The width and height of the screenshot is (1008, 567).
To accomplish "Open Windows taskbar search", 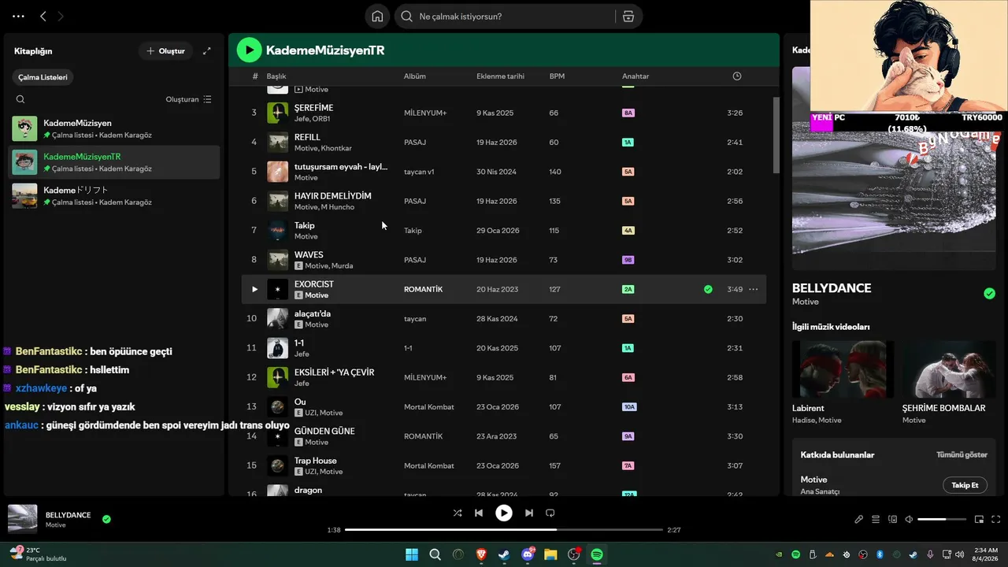I will coord(435,554).
